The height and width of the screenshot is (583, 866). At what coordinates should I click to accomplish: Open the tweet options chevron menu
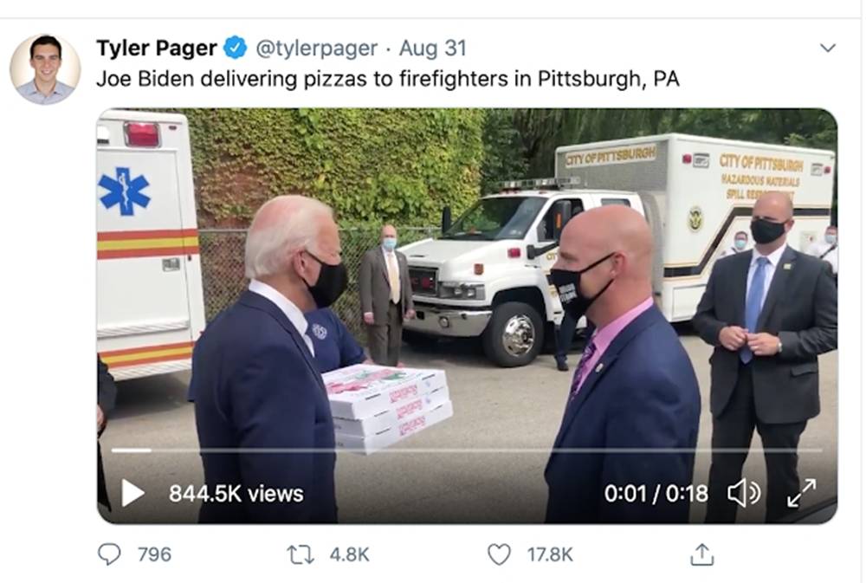tap(827, 48)
